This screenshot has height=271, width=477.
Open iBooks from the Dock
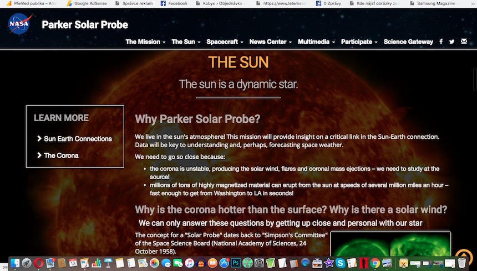click(x=212, y=263)
